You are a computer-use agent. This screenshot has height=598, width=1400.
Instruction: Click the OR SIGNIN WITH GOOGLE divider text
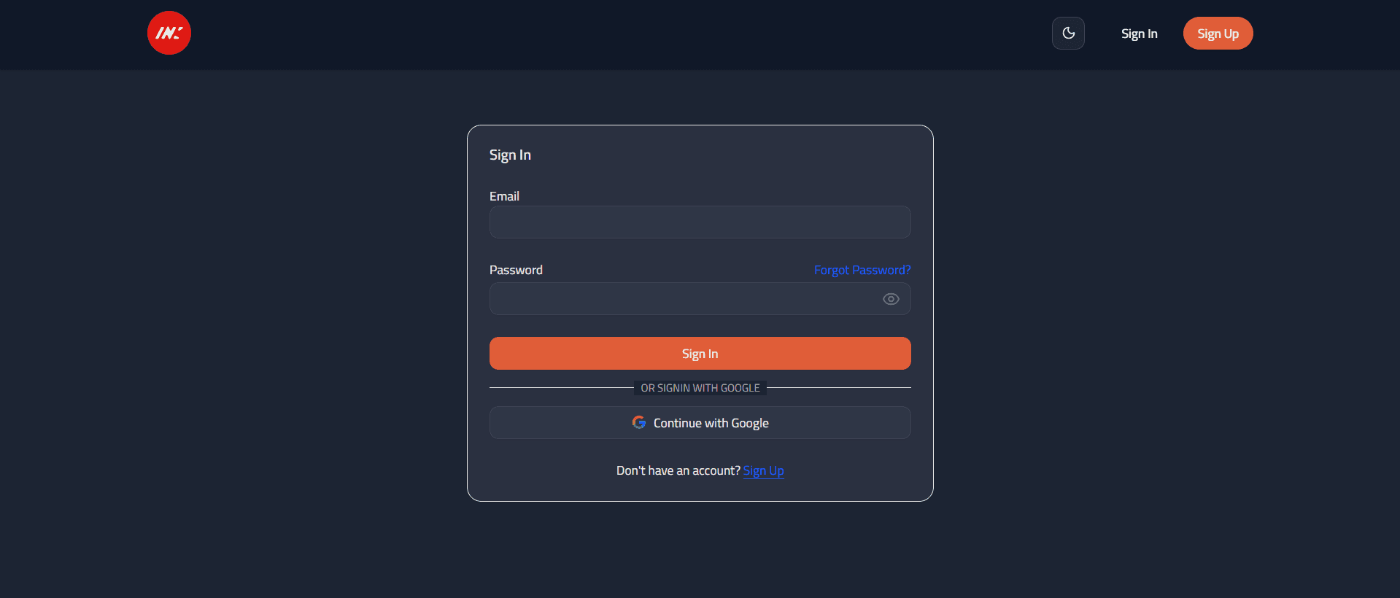click(700, 388)
